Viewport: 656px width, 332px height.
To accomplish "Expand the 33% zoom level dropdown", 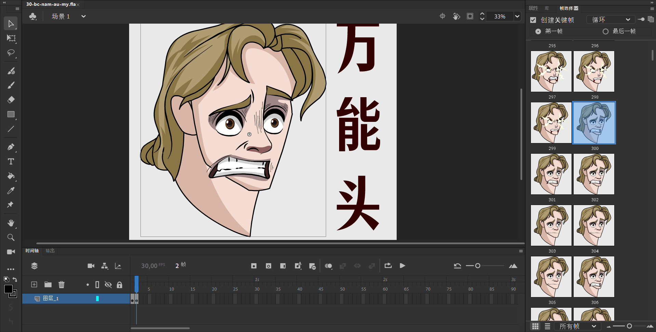I will (x=517, y=16).
